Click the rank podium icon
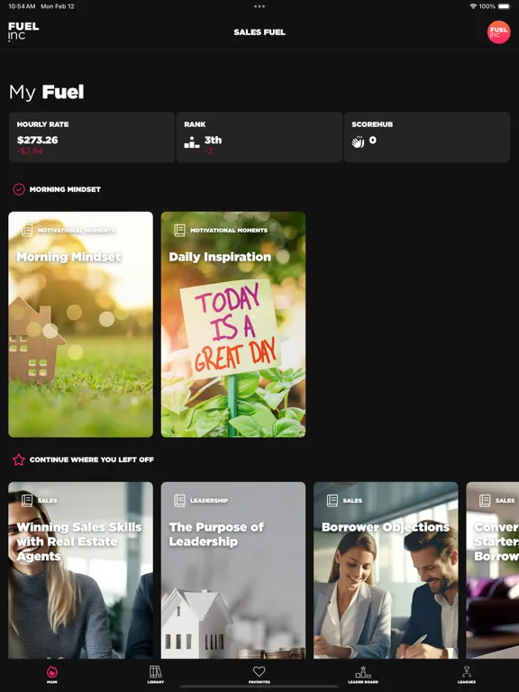Image resolution: width=519 pixels, height=692 pixels. [191, 142]
